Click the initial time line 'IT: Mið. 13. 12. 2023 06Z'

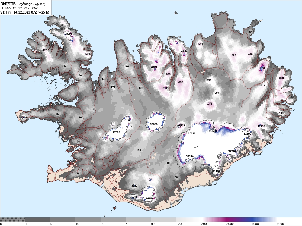click(x=19, y=8)
